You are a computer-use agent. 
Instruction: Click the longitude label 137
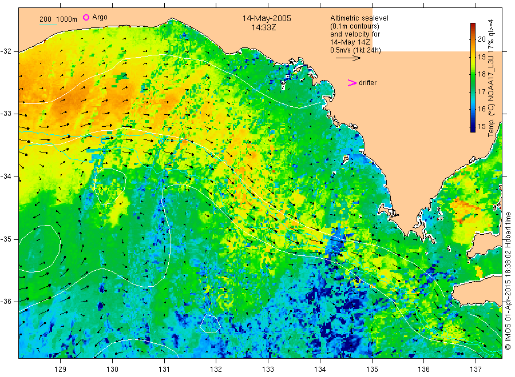tap(476, 370)
